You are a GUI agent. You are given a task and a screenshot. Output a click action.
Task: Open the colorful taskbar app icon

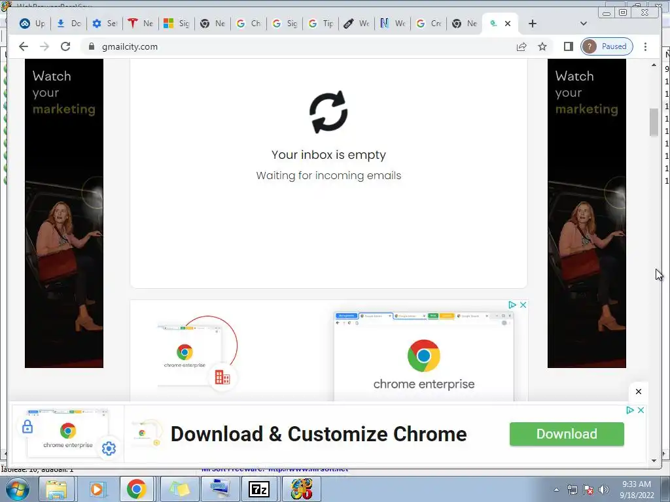301,489
